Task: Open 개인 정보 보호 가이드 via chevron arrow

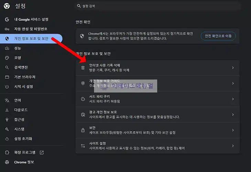Action: (x=233, y=83)
